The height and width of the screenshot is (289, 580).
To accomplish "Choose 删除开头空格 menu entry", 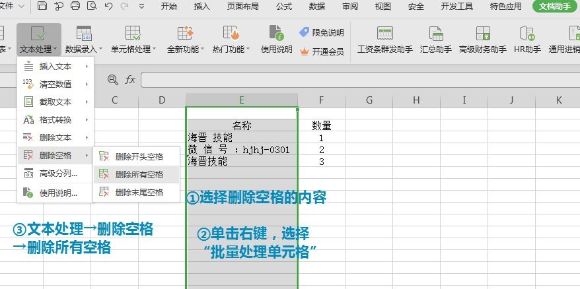I will (x=138, y=156).
